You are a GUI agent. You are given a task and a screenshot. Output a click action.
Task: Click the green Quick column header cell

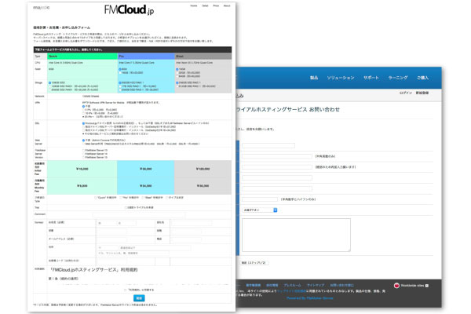tap(82, 57)
